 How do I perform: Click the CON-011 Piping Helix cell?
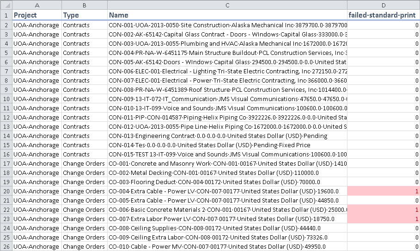(x=227, y=118)
